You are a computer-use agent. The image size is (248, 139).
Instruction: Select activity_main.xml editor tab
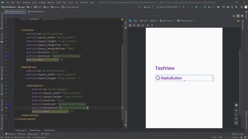(x=15, y=12)
